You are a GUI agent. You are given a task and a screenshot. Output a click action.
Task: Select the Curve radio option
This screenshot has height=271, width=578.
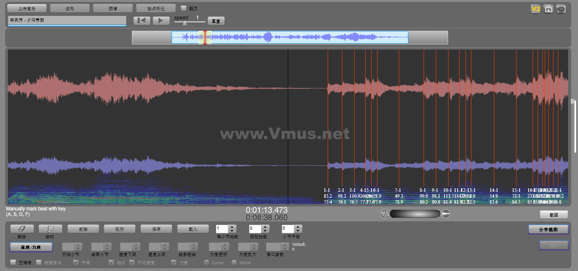206,262
